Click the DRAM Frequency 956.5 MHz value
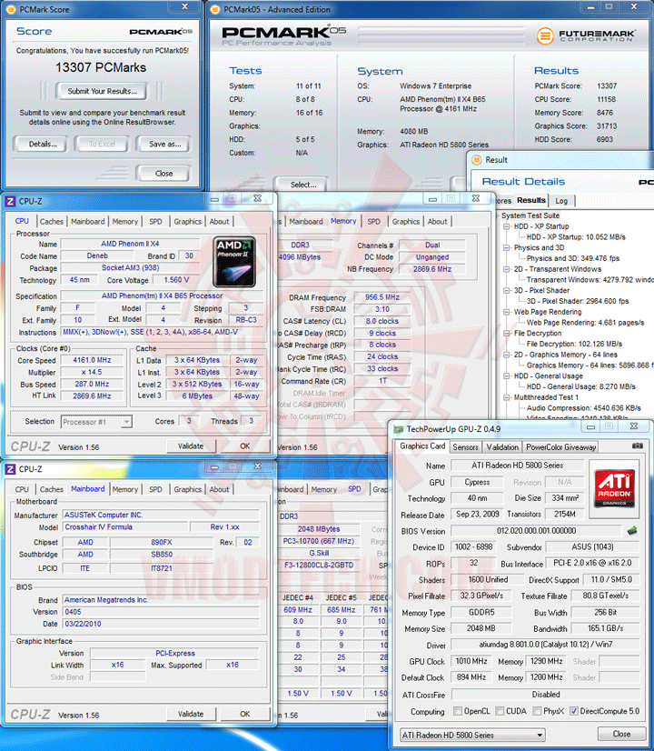This screenshot has height=751, width=654. pos(382,297)
